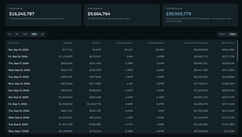Select the Tue, Sep 8, 2026 row date
This screenshot has width=242, height=137.
click(x=18, y=125)
